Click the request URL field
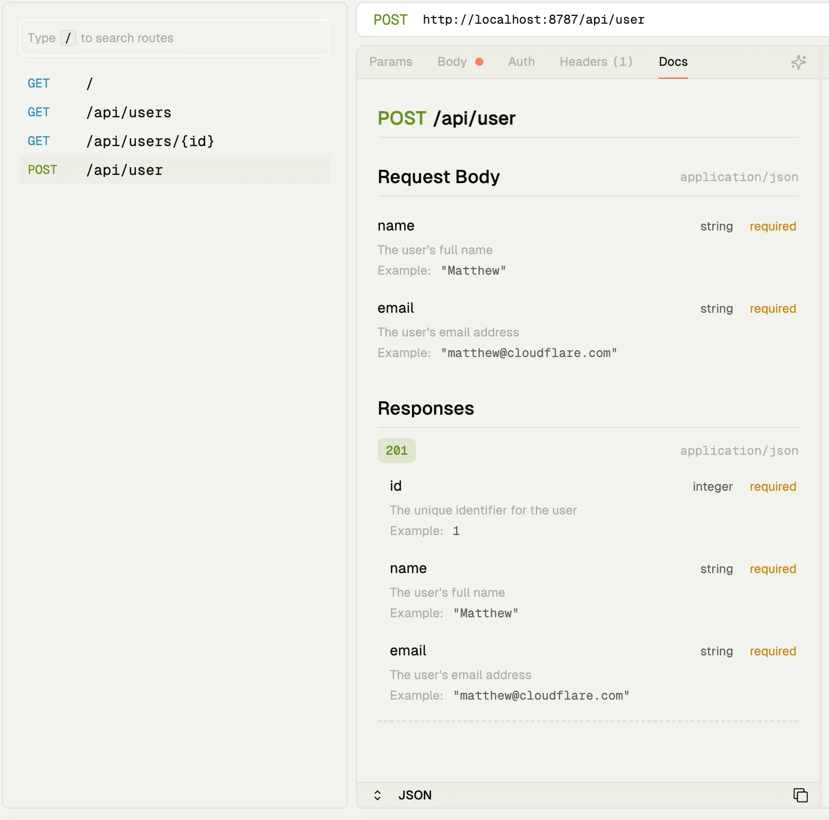 (533, 20)
